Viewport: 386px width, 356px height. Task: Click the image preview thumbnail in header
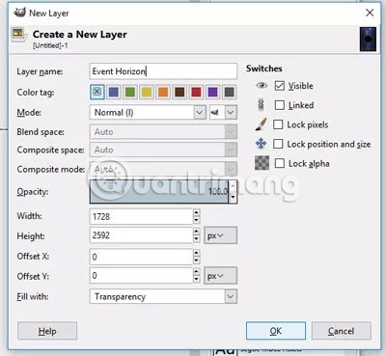368,40
